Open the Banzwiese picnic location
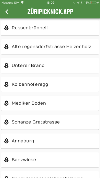 [50, 160]
